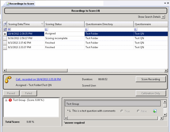
Task: Sort by the Scoring Date/Time column header
Action: [26, 24]
